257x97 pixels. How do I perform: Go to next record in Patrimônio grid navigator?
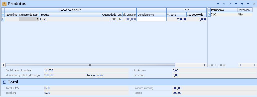(x=218, y=65)
